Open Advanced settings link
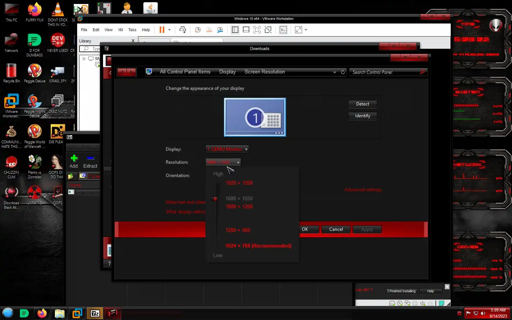The width and height of the screenshot is (512, 320). pyautogui.click(x=363, y=190)
